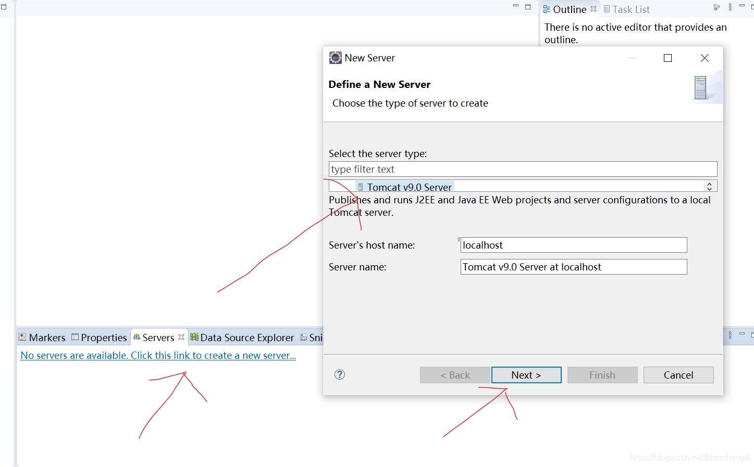Image resolution: width=754 pixels, height=467 pixels.
Task: Click the Outline panel toolbar focus icon
Action: pyautogui.click(x=716, y=7)
